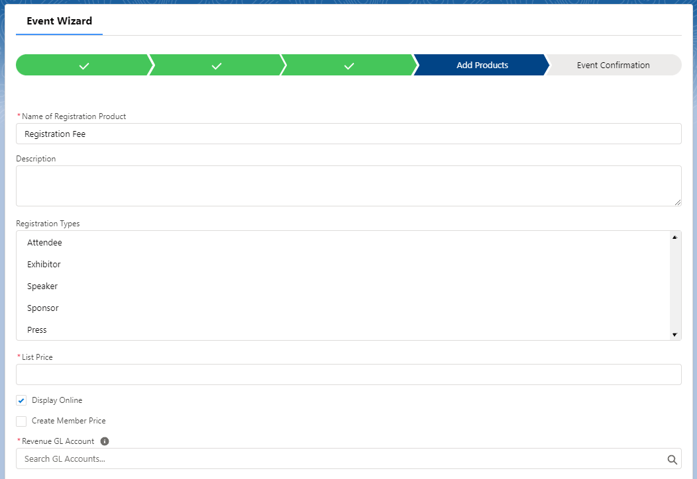
Task: Select the Sponsor registration type
Action: tap(43, 308)
